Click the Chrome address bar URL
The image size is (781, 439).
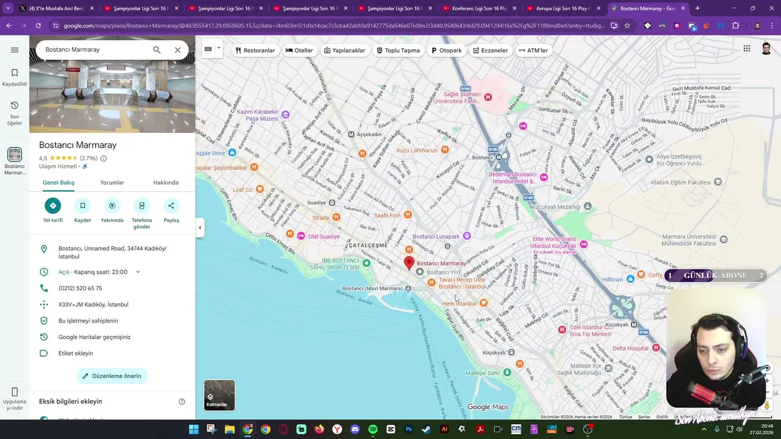pos(334,26)
